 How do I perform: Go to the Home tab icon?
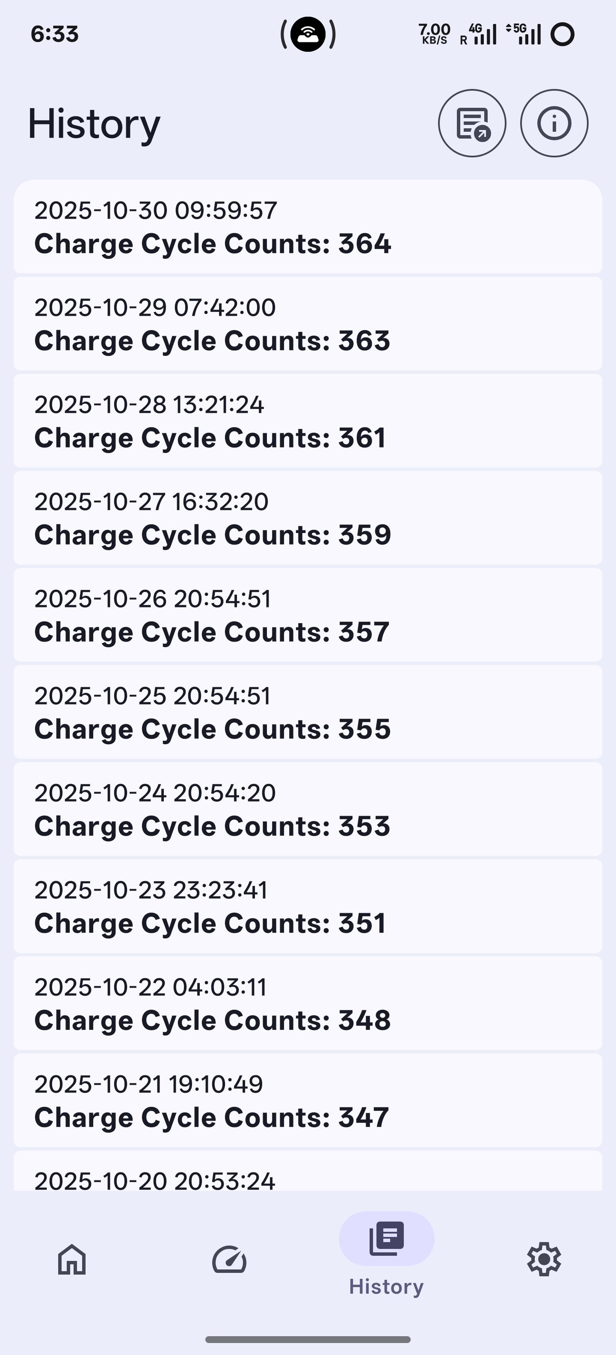coord(71,1259)
